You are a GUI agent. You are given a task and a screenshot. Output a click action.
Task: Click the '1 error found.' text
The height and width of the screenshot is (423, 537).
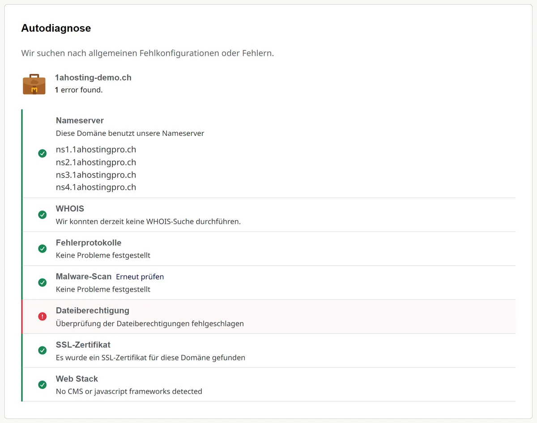tap(79, 90)
